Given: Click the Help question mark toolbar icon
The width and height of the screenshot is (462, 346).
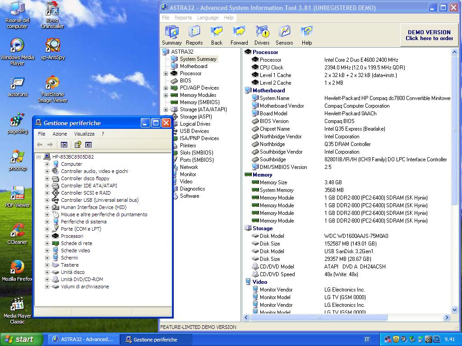Looking at the screenshot, I should [x=307, y=32].
